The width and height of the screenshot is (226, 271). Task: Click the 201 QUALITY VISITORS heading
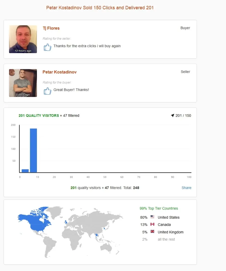pyautogui.click(x=39, y=115)
